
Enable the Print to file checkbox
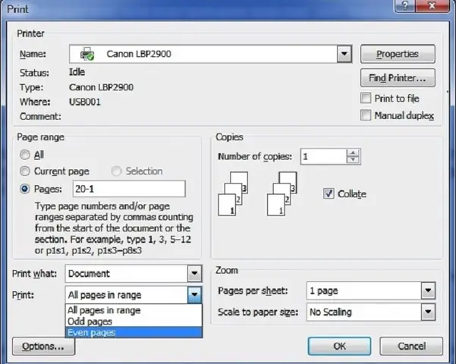(366, 98)
